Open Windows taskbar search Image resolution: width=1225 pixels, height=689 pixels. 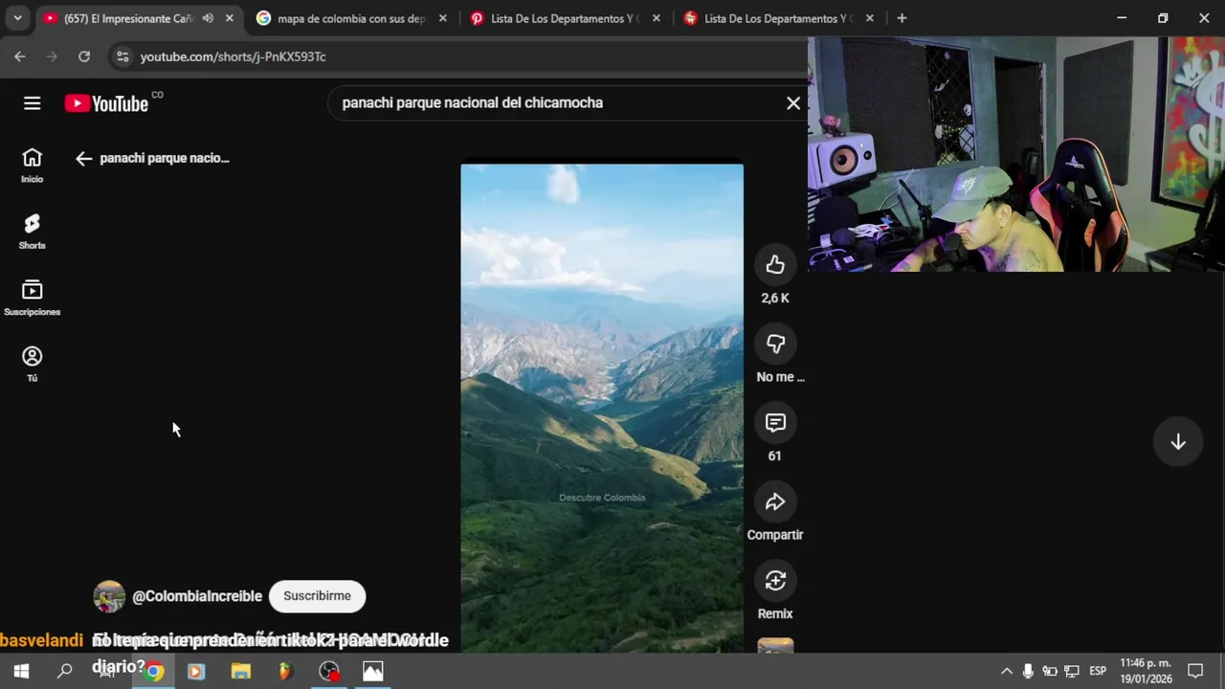click(64, 671)
